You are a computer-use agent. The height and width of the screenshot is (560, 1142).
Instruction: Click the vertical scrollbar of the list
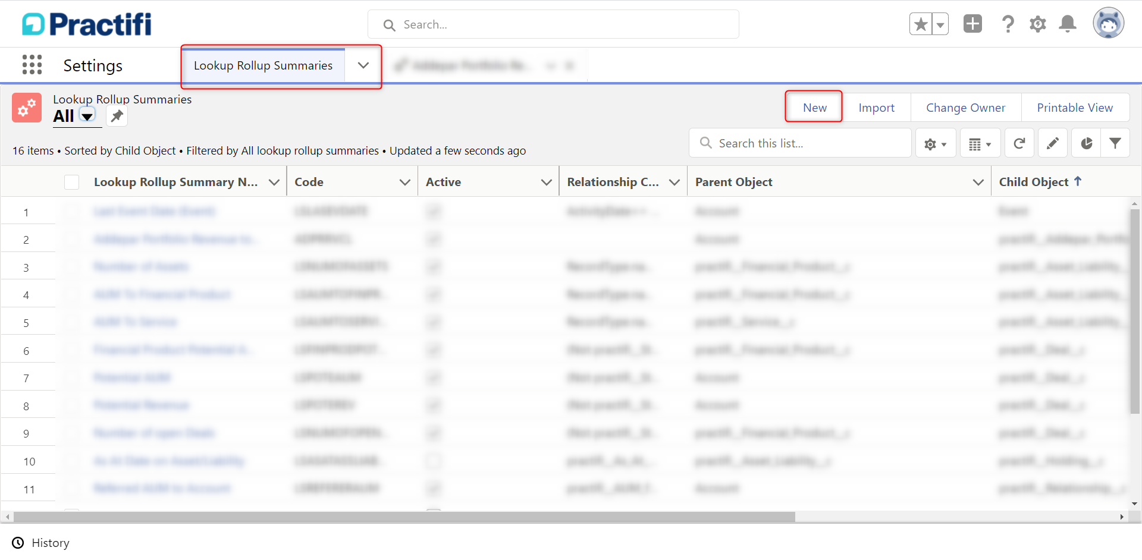click(x=1135, y=311)
